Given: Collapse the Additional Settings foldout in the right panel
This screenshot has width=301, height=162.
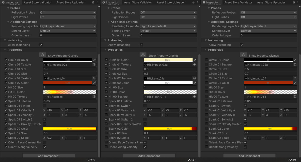Looking at the screenshot, I should [209, 22].
